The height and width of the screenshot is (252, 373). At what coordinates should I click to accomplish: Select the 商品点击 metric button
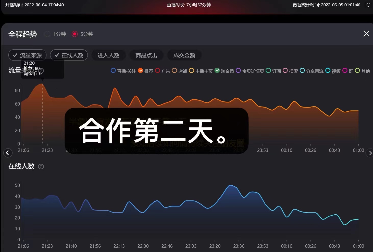point(146,55)
